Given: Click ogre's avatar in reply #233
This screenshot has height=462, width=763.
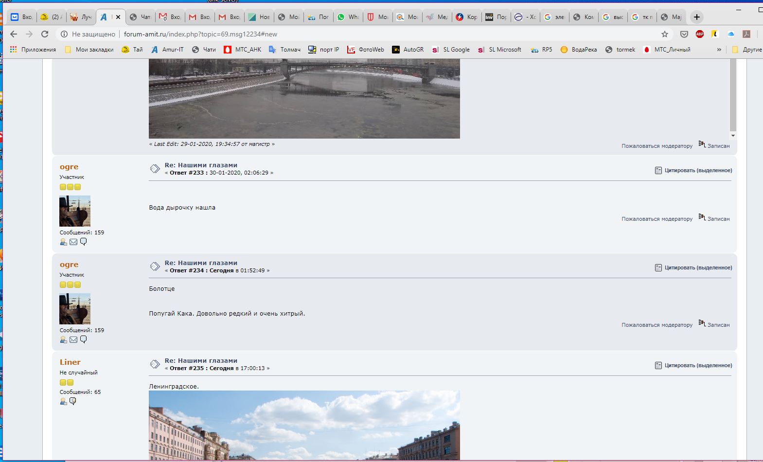Looking at the screenshot, I should (x=75, y=211).
